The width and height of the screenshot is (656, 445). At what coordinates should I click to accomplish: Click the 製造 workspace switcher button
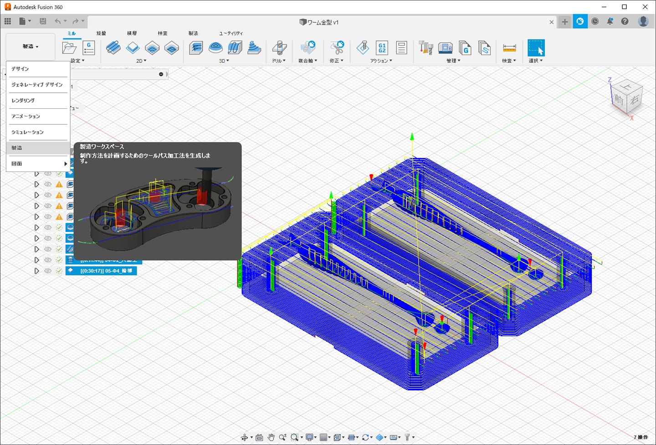(x=31, y=46)
